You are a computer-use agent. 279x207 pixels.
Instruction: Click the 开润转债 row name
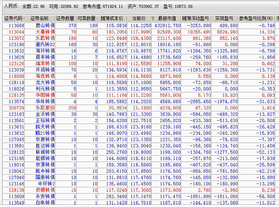pos(45,70)
